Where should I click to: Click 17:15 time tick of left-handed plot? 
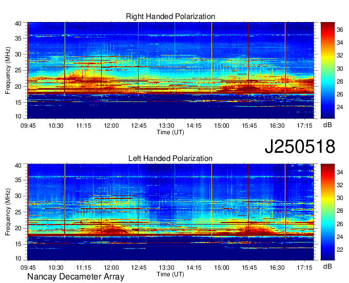coord(305,268)
